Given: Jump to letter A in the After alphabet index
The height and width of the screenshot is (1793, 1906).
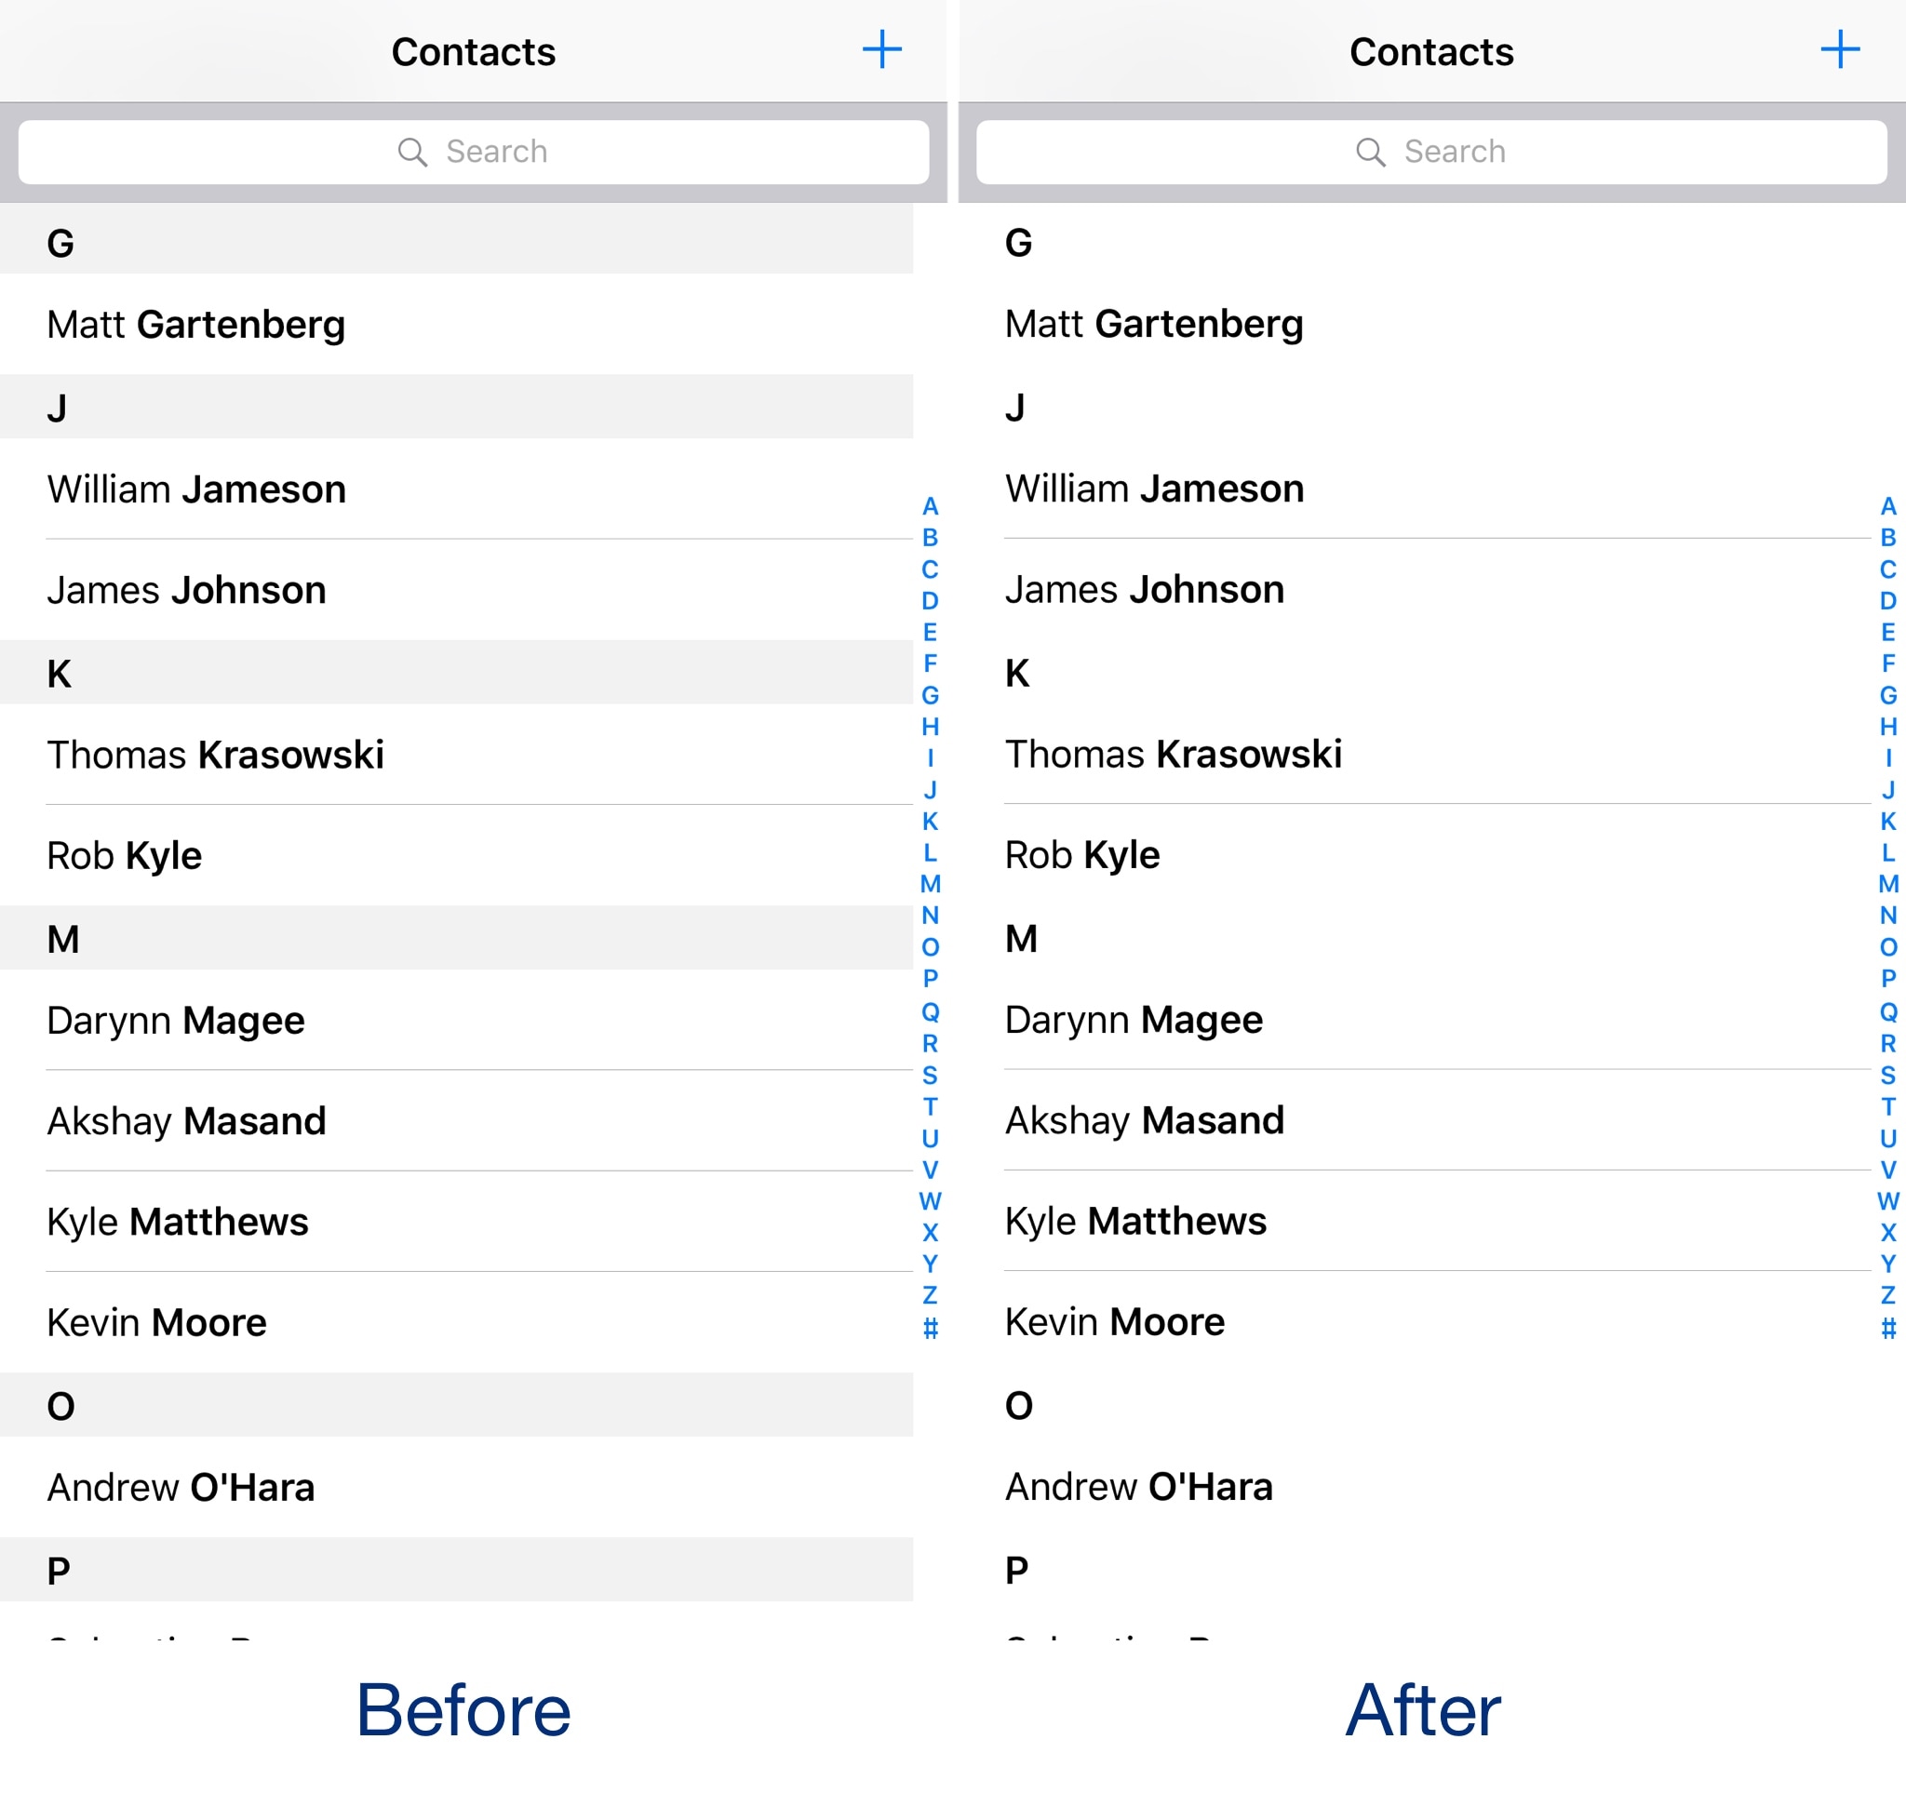Looking at the screenshot, I should (1886, 507).
